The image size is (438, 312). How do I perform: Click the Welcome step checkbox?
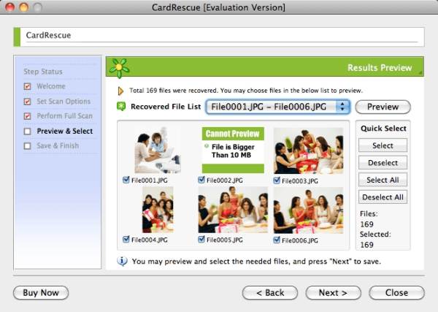pos(28,86)
